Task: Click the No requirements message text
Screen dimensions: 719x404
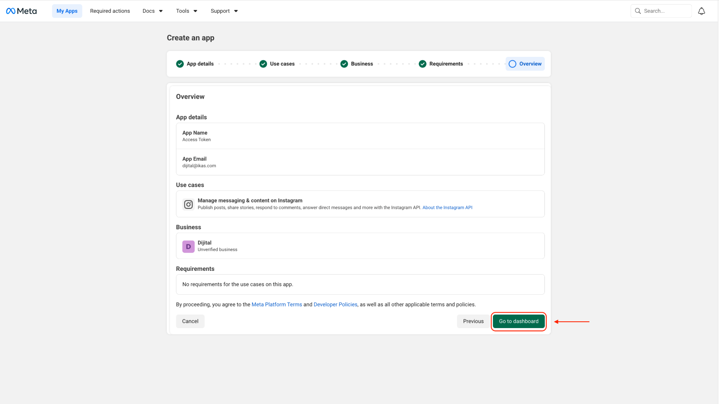Action: (x=238, y=284)
